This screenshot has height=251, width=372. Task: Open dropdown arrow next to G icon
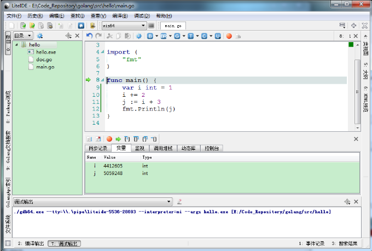184,36
